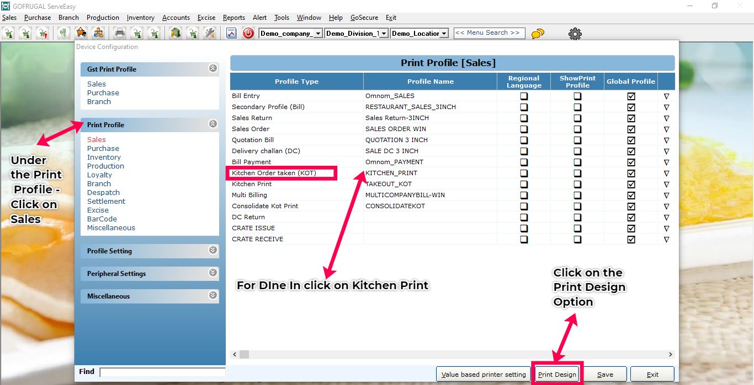
Task: Open the chart report toolbar icon
Action: click(231, 33)
